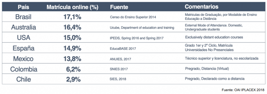Select the 17,1% enrollment value
Viewport: 267px width, 94px height.
click(72, 17)
